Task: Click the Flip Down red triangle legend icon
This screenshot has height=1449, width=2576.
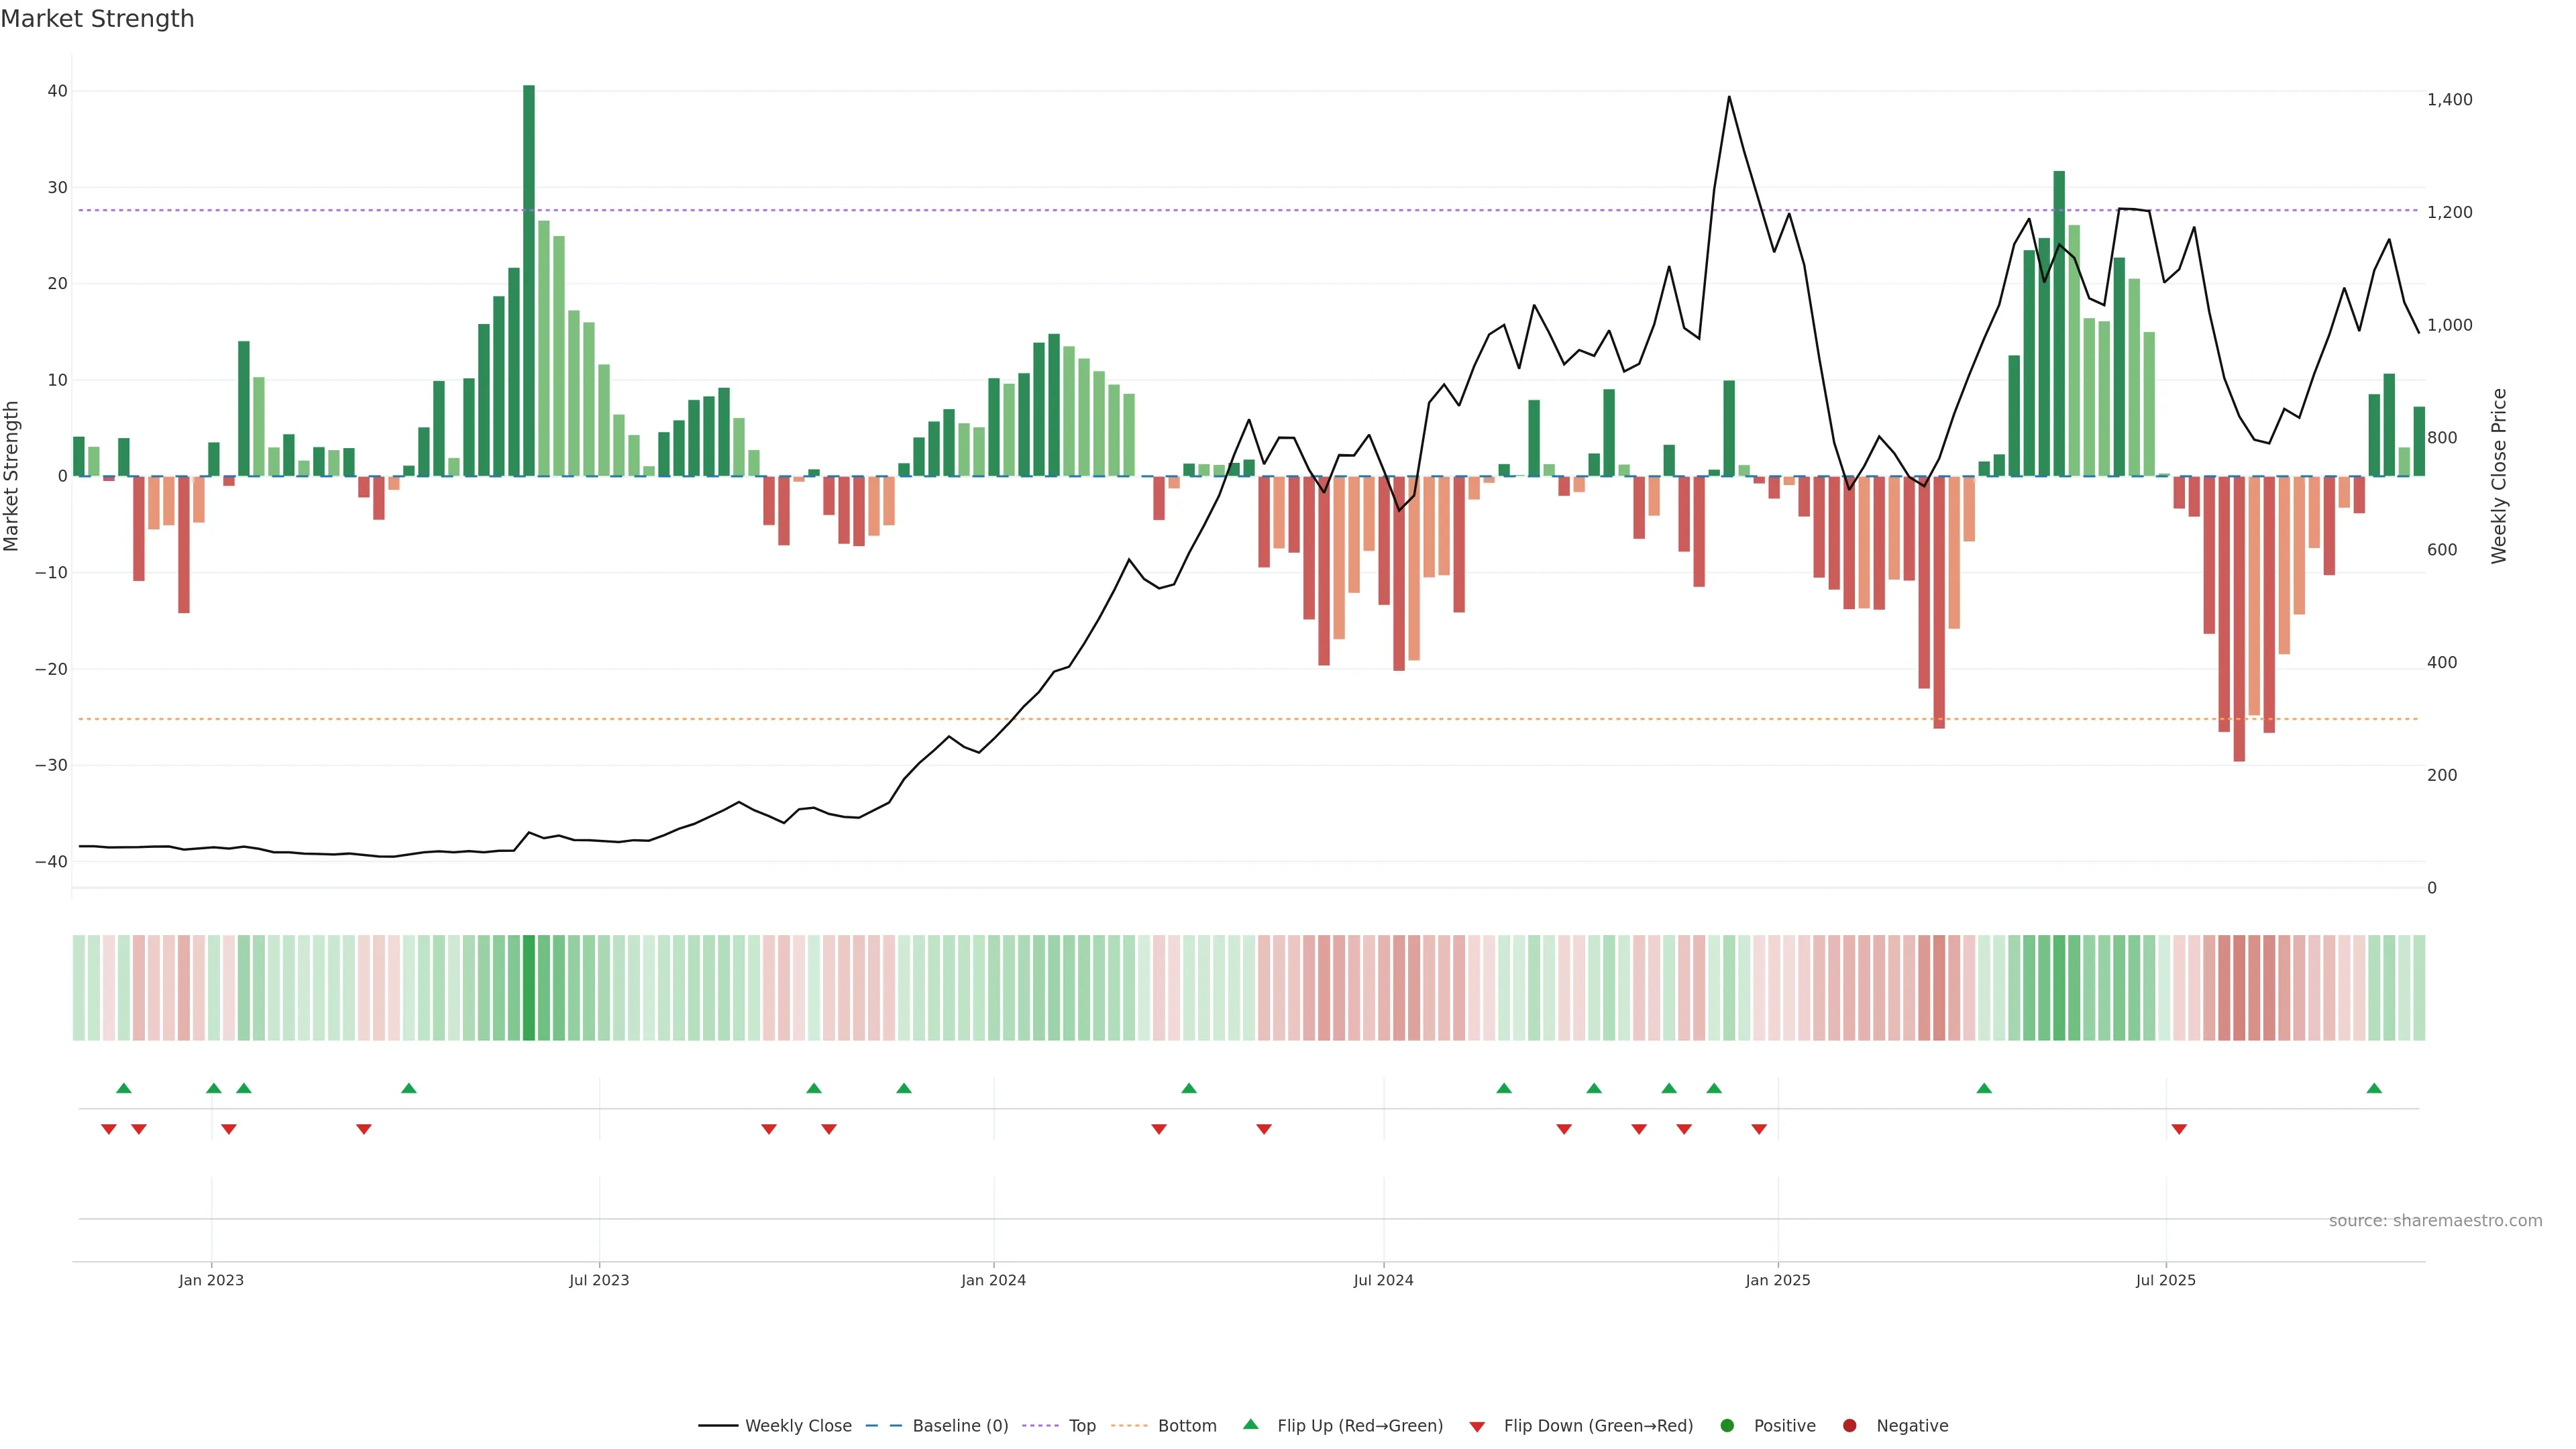Action: (1477, 1427)
